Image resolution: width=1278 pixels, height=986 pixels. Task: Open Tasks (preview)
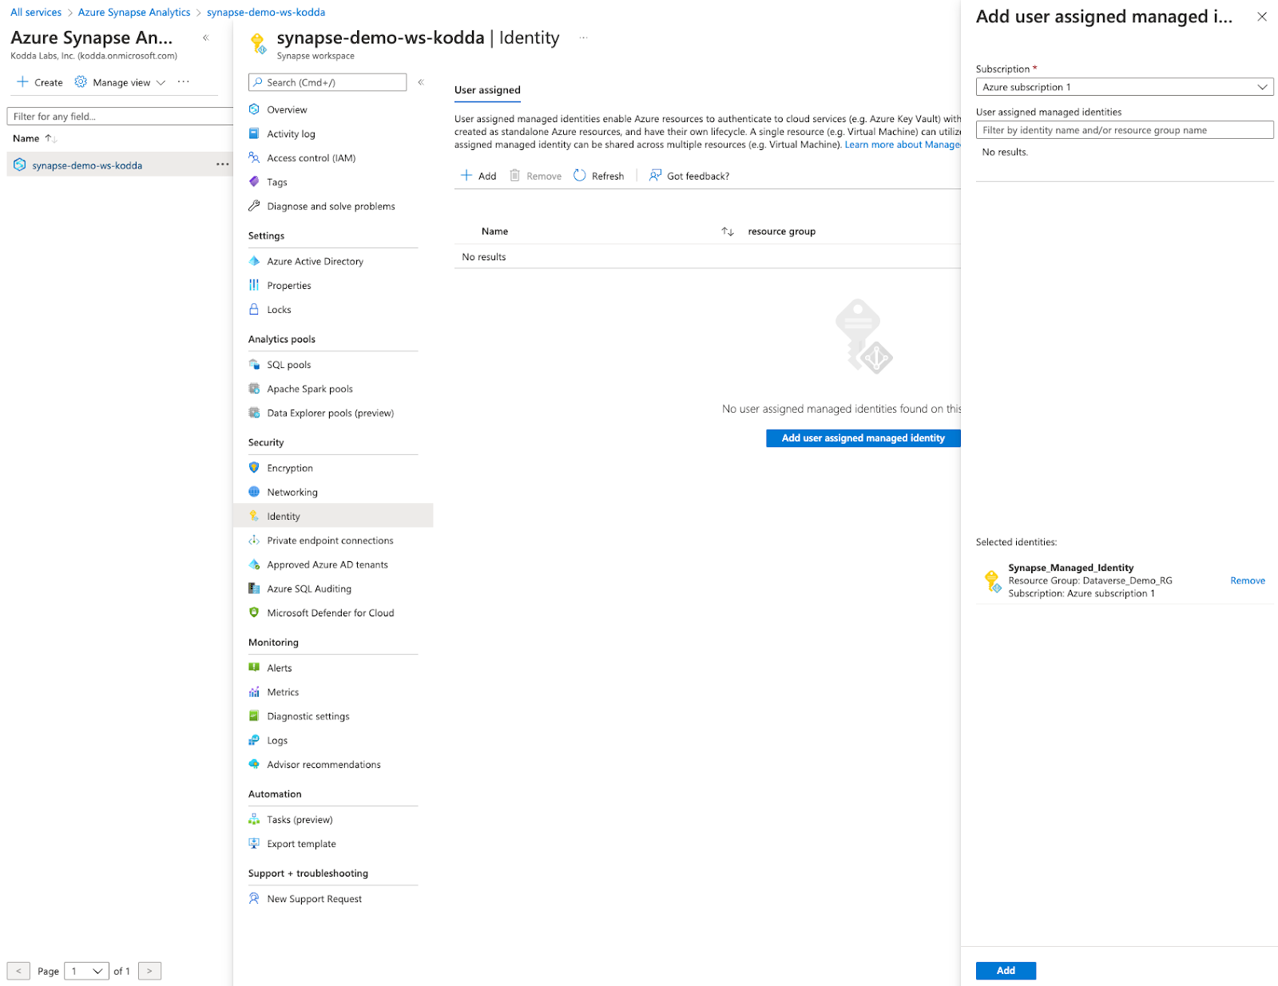pos(300,819)
